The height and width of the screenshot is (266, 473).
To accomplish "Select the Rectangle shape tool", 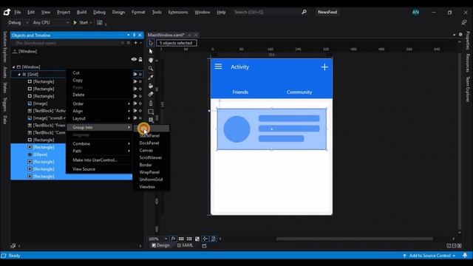I will 151,112.
